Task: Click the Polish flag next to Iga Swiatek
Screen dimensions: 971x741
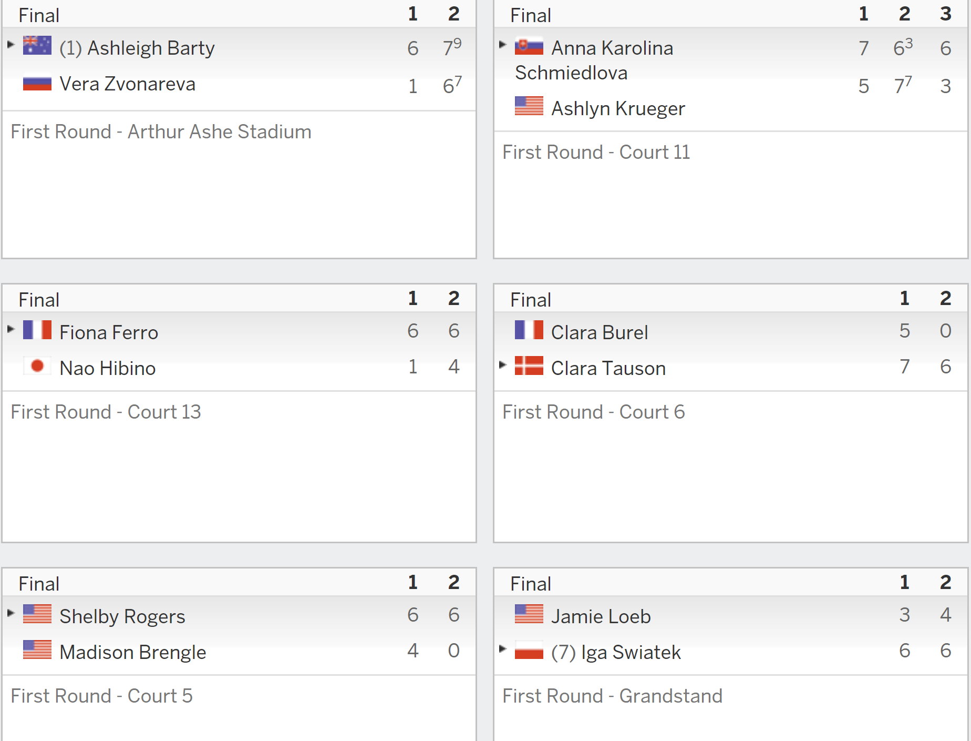Action: pos(529,650)
